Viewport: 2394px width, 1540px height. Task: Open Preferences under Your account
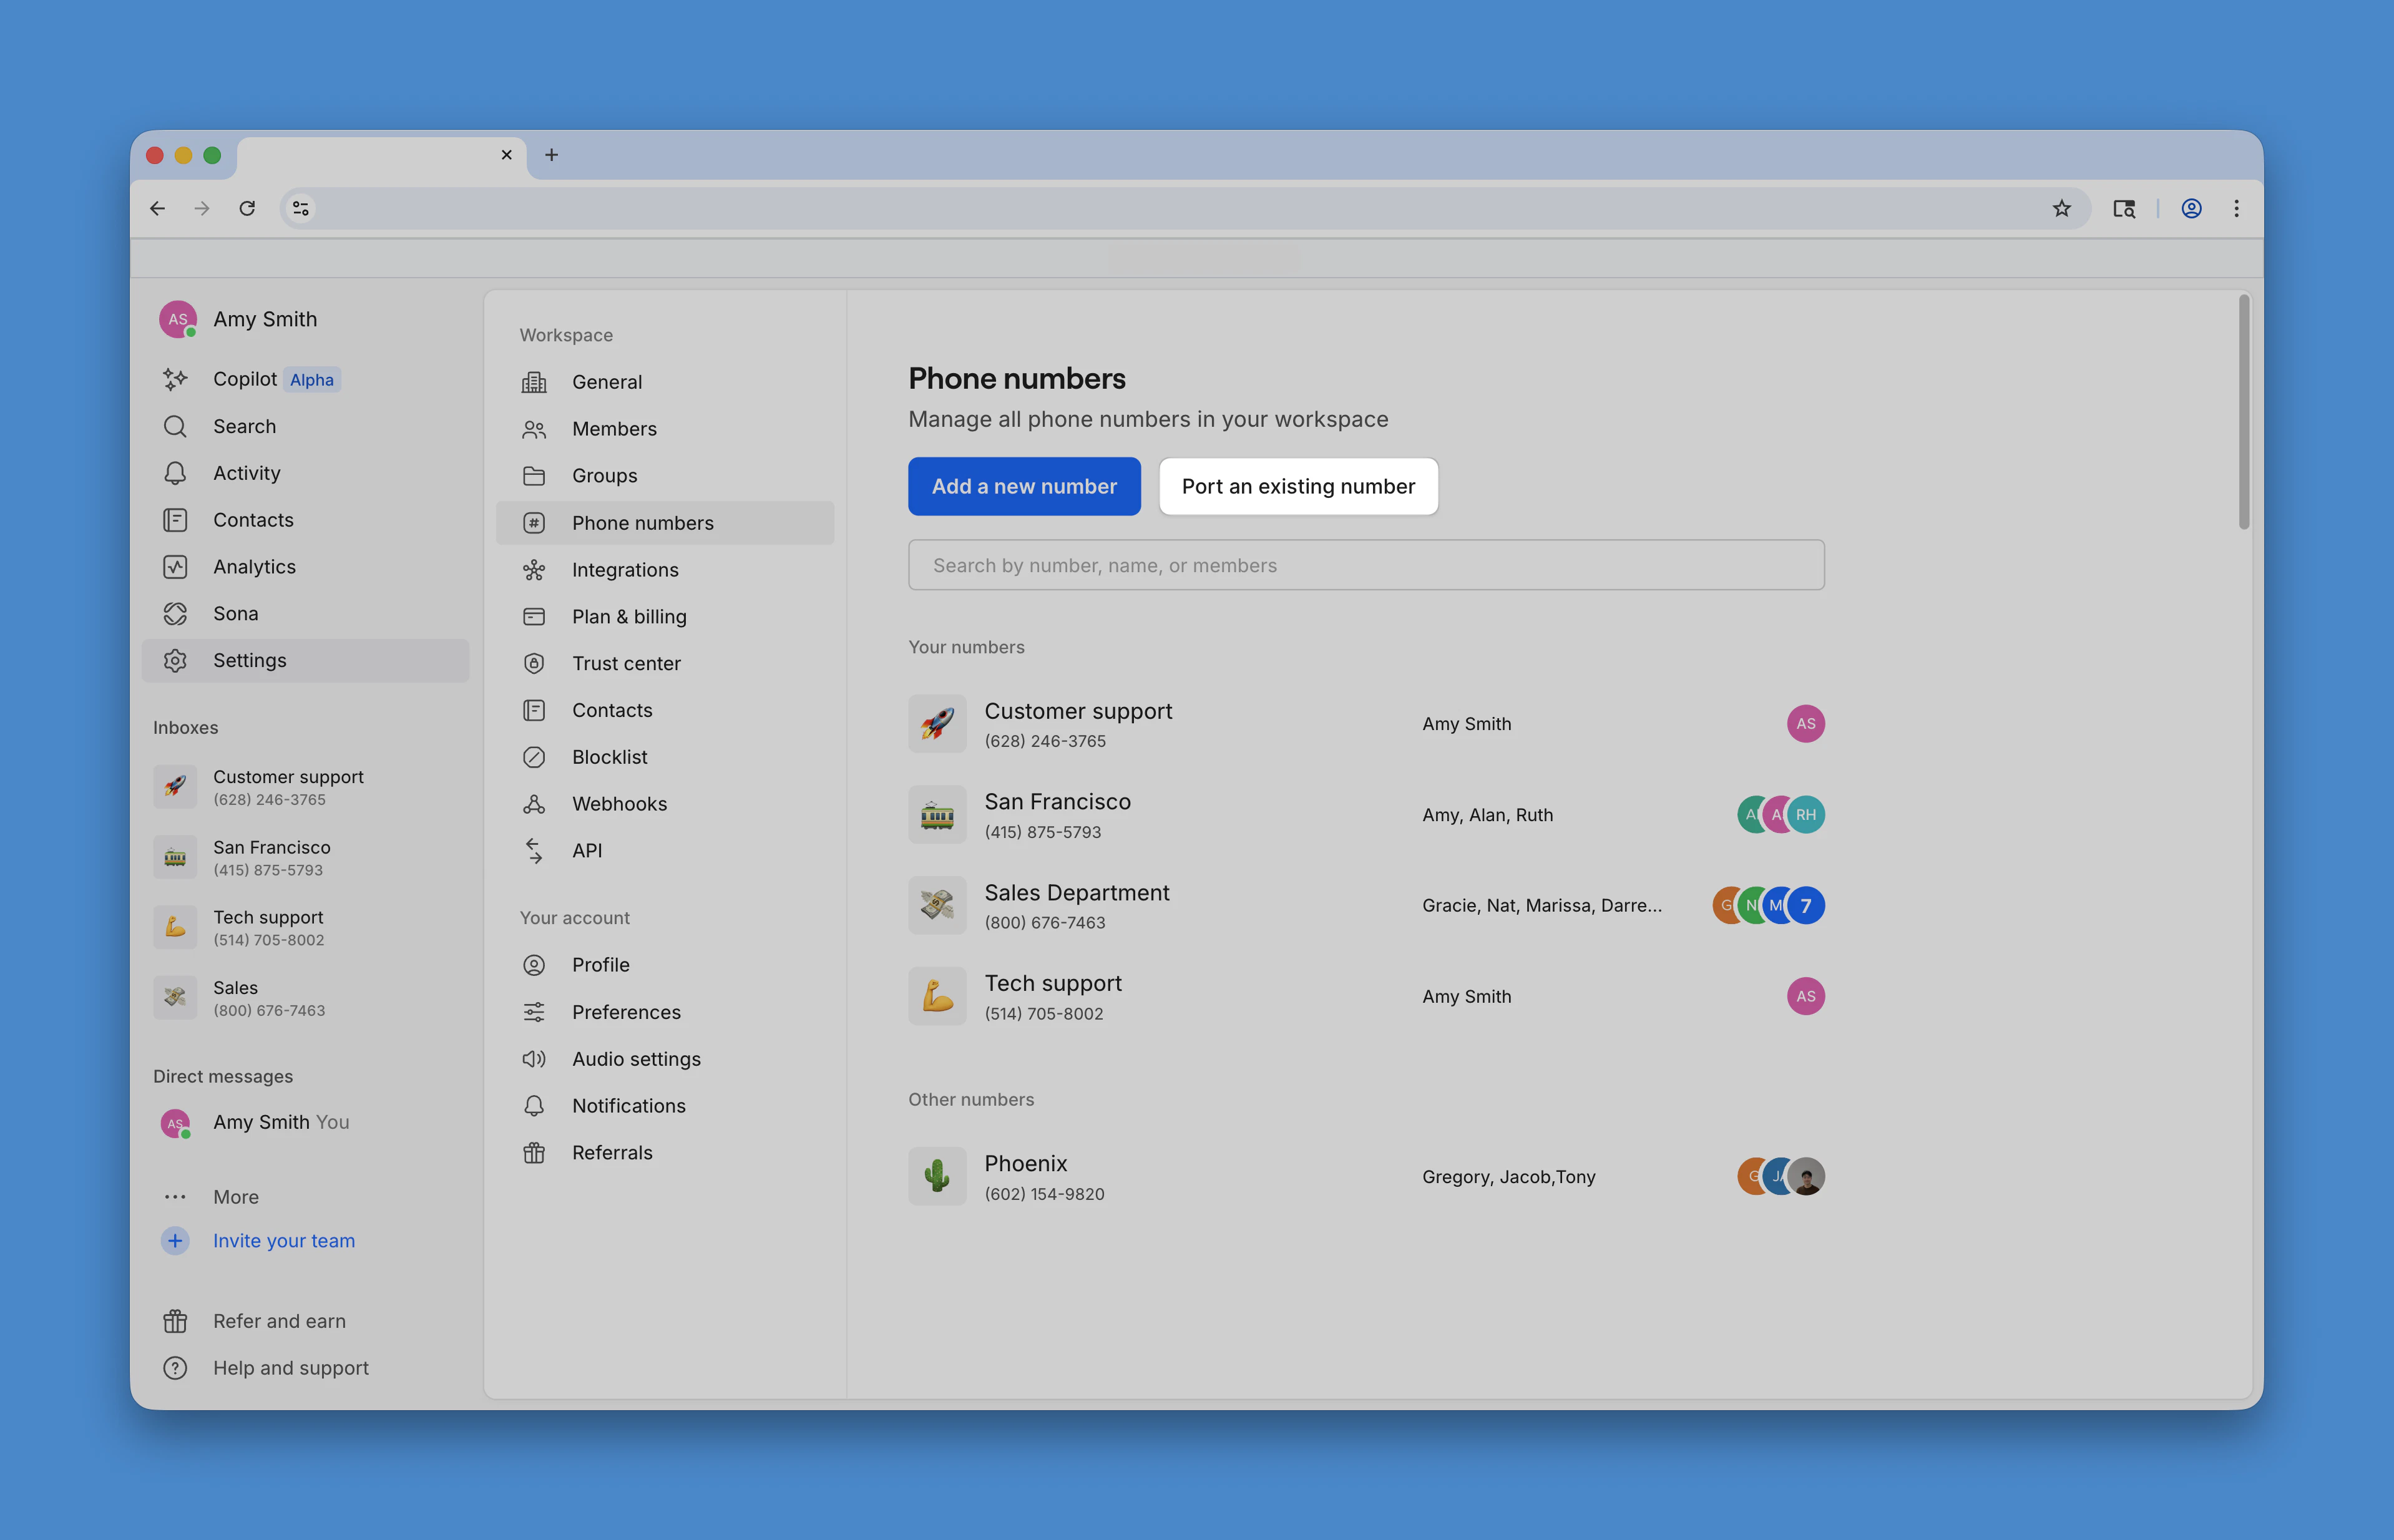(665, 1012)
